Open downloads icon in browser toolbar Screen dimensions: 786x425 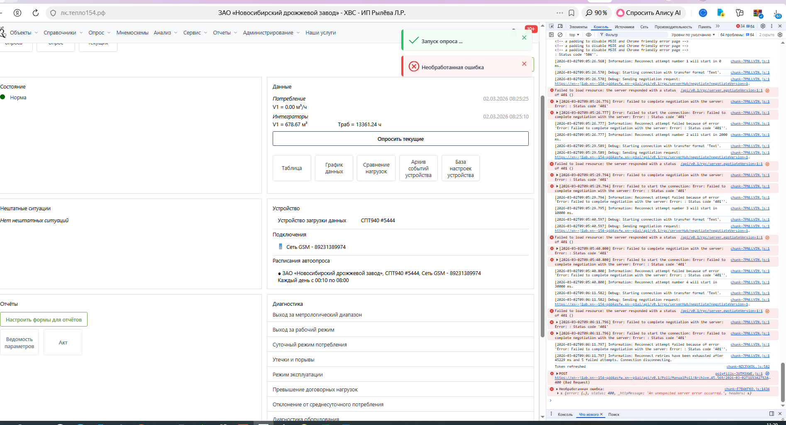776,13
